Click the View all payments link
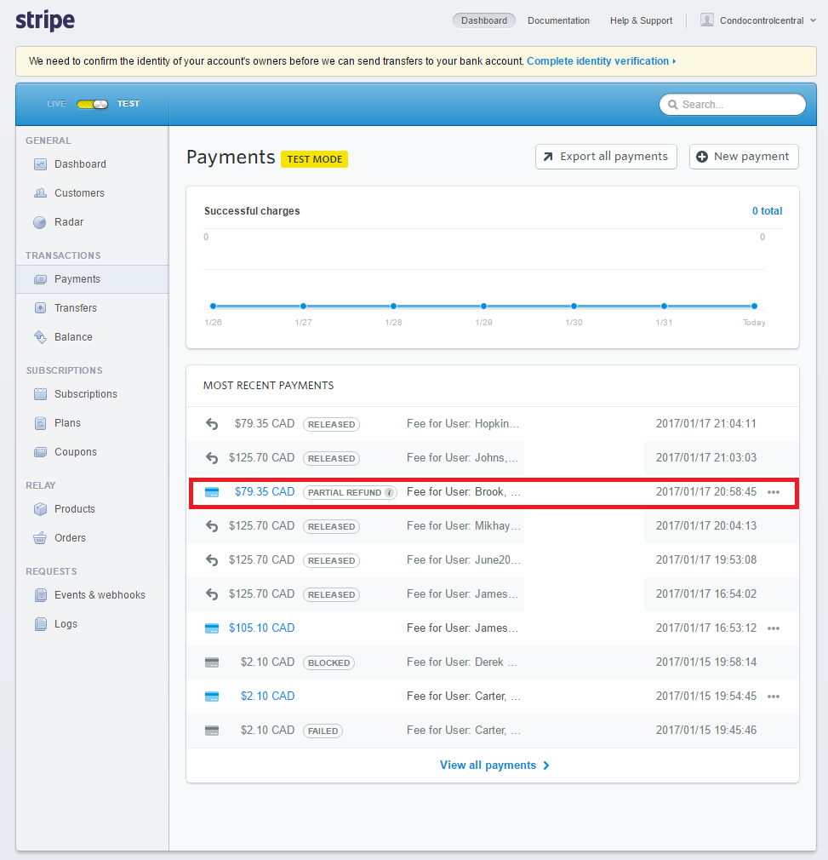Screen dimensions: 828x860 click(494, 765)
